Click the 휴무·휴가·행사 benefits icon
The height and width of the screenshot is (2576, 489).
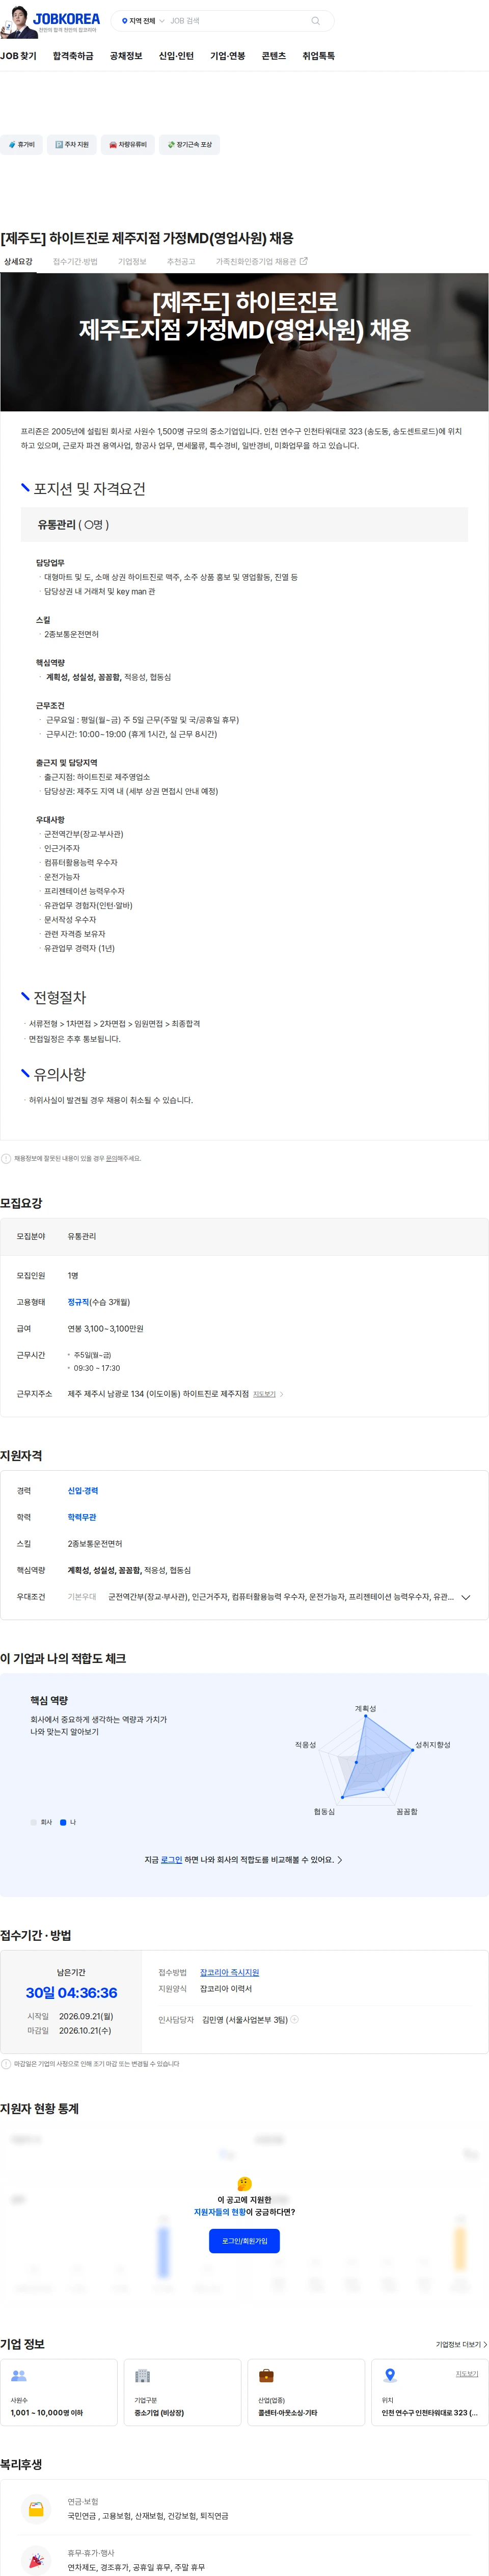(x=36, y=2559)
